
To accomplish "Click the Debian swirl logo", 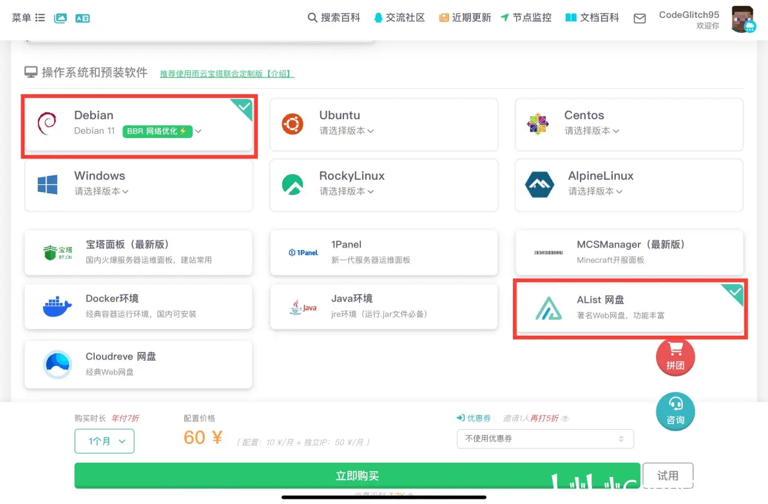I will pyautogui.click(x=48, y=123).
